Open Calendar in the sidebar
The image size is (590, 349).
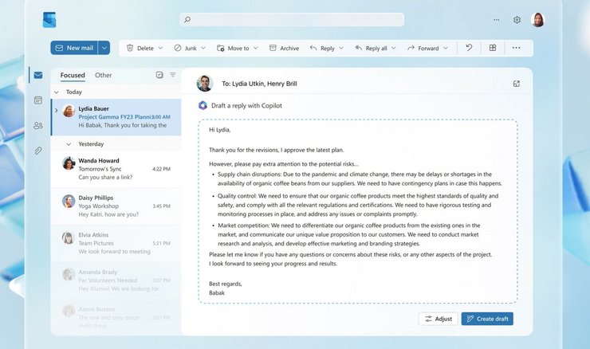38,100
